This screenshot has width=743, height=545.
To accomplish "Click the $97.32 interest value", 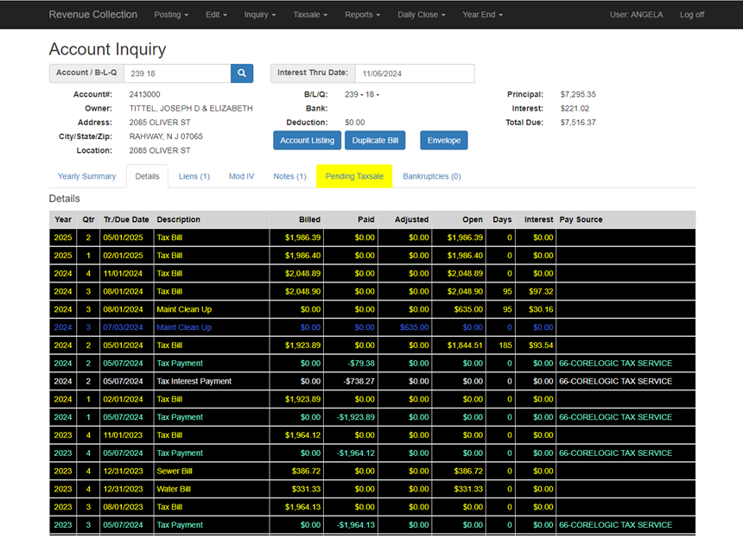I will point(541,291).
